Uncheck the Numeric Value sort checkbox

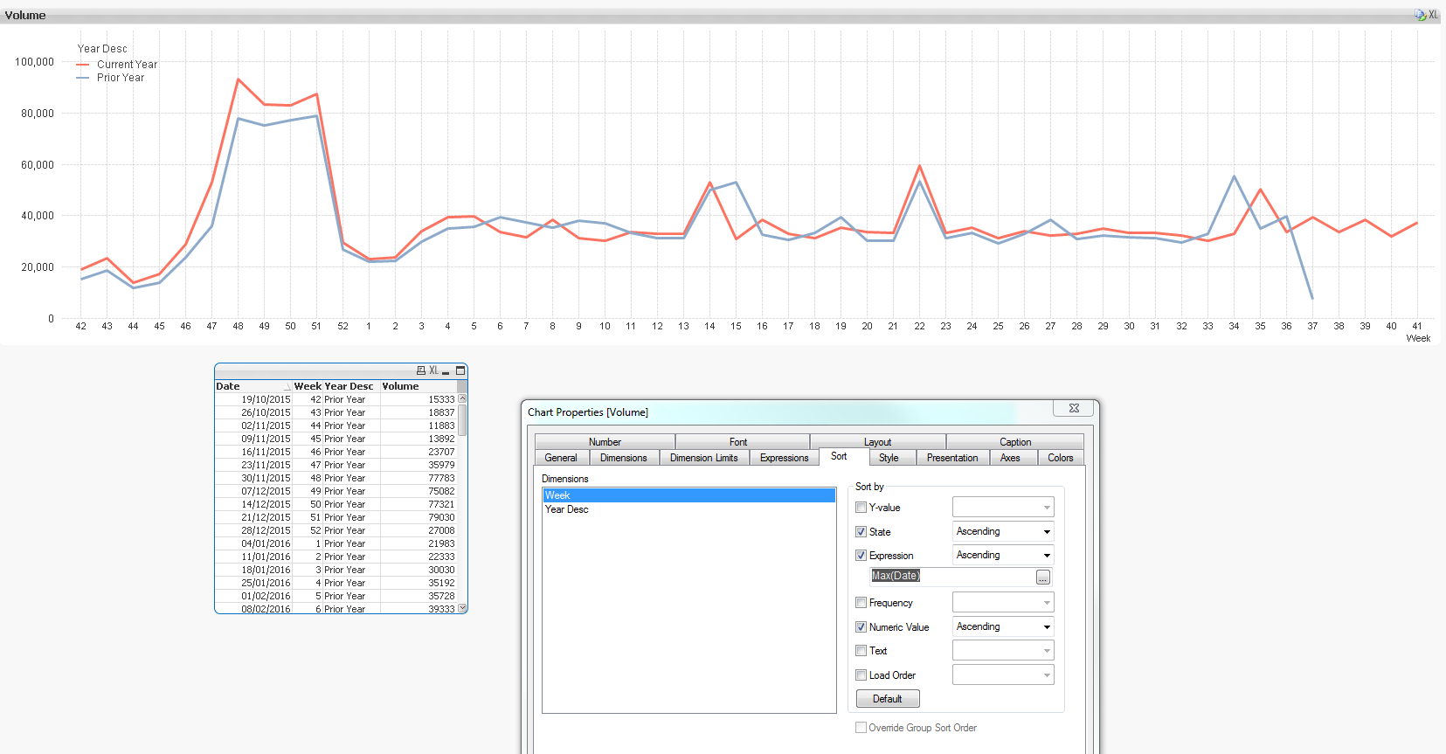point(861,627)
